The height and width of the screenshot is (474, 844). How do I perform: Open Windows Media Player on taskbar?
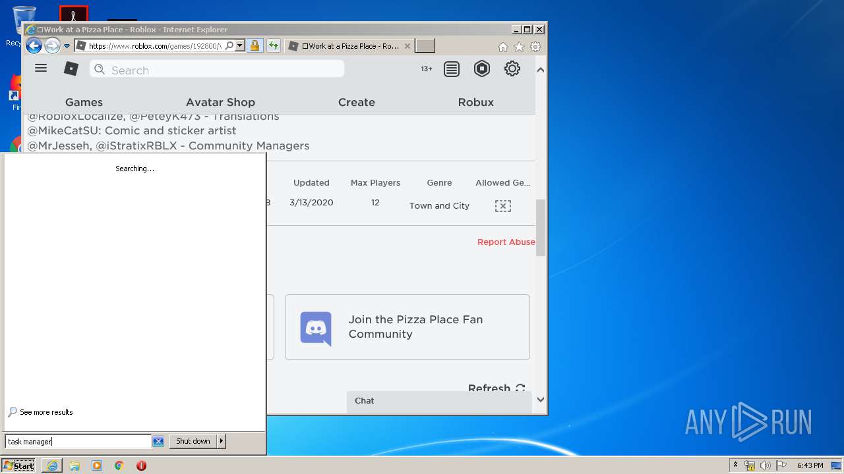click(x=97, y=465)
